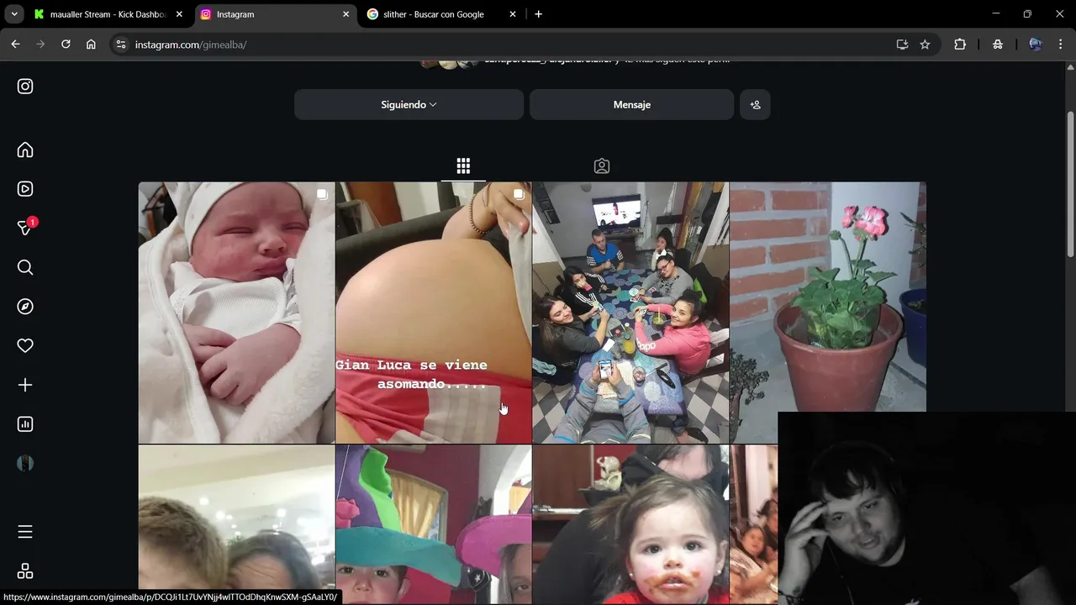Open the Chrome profile avatar
1076x605 pixels.
pos(1035,45)
